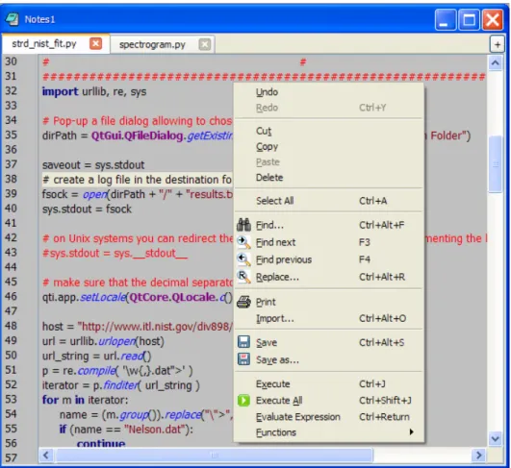Choose Import... from the context menu
This screenshot has width=511, height=468.
point(329,318)
